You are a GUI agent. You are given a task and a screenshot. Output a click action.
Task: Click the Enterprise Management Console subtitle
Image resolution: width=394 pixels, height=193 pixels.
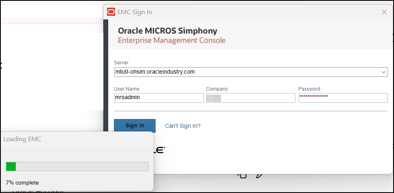171,40
